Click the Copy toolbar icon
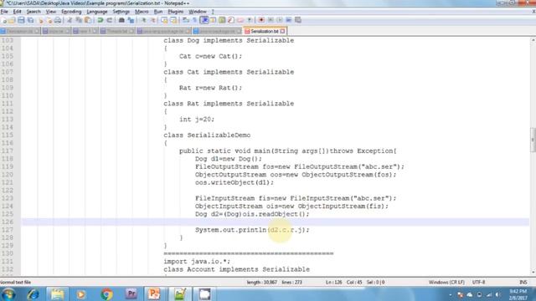 click(79, 20)
